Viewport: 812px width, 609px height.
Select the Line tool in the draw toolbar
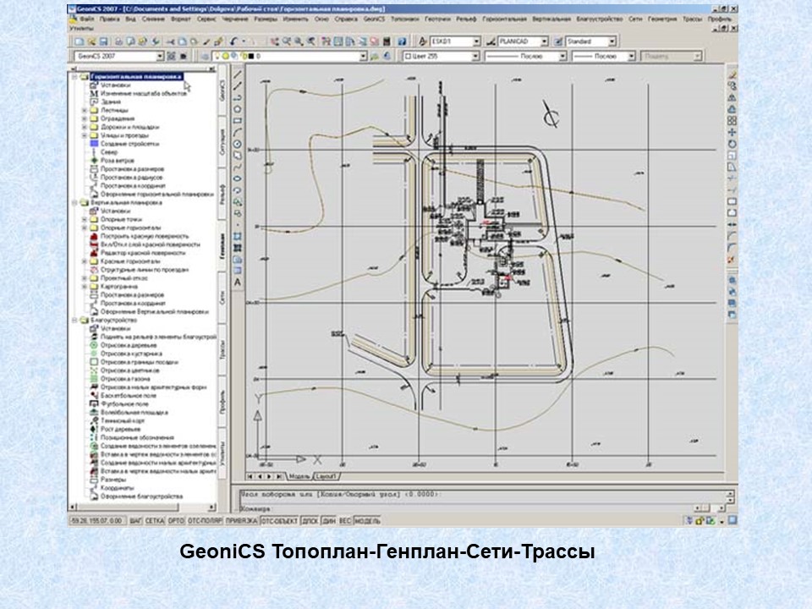[237, 74]
